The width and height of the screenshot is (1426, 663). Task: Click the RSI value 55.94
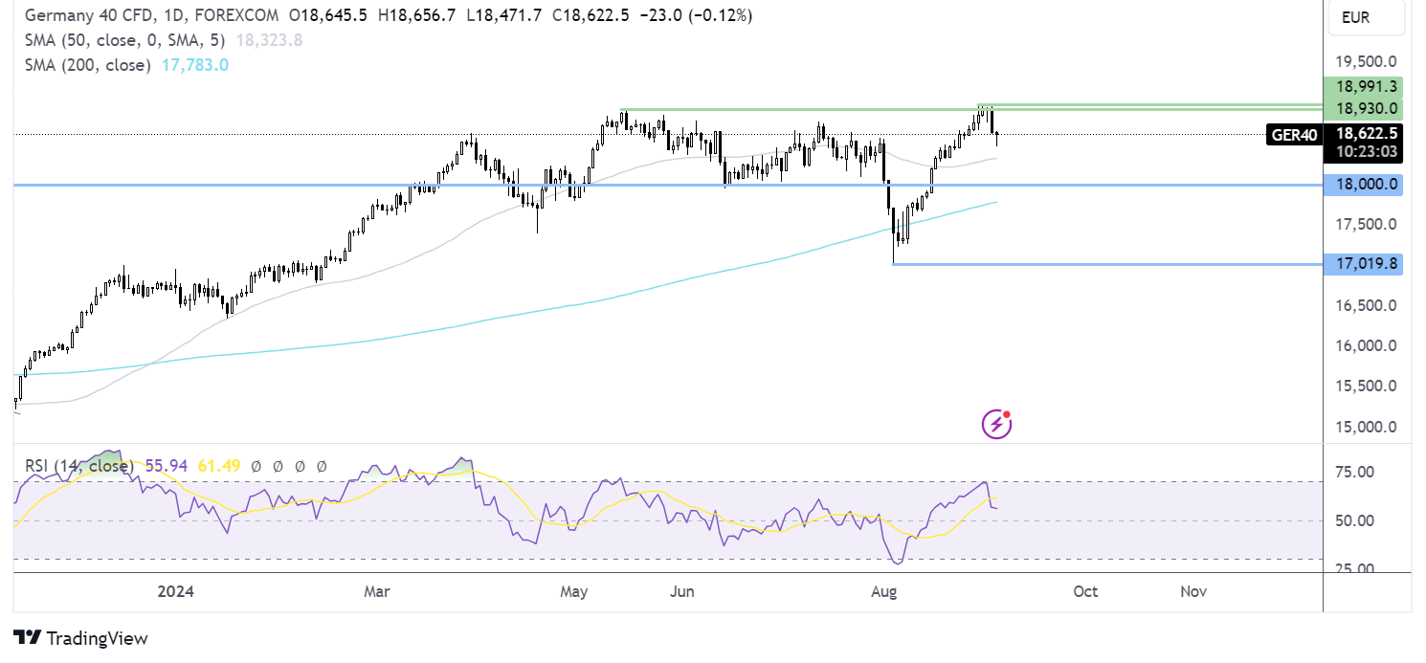[166, 466]
